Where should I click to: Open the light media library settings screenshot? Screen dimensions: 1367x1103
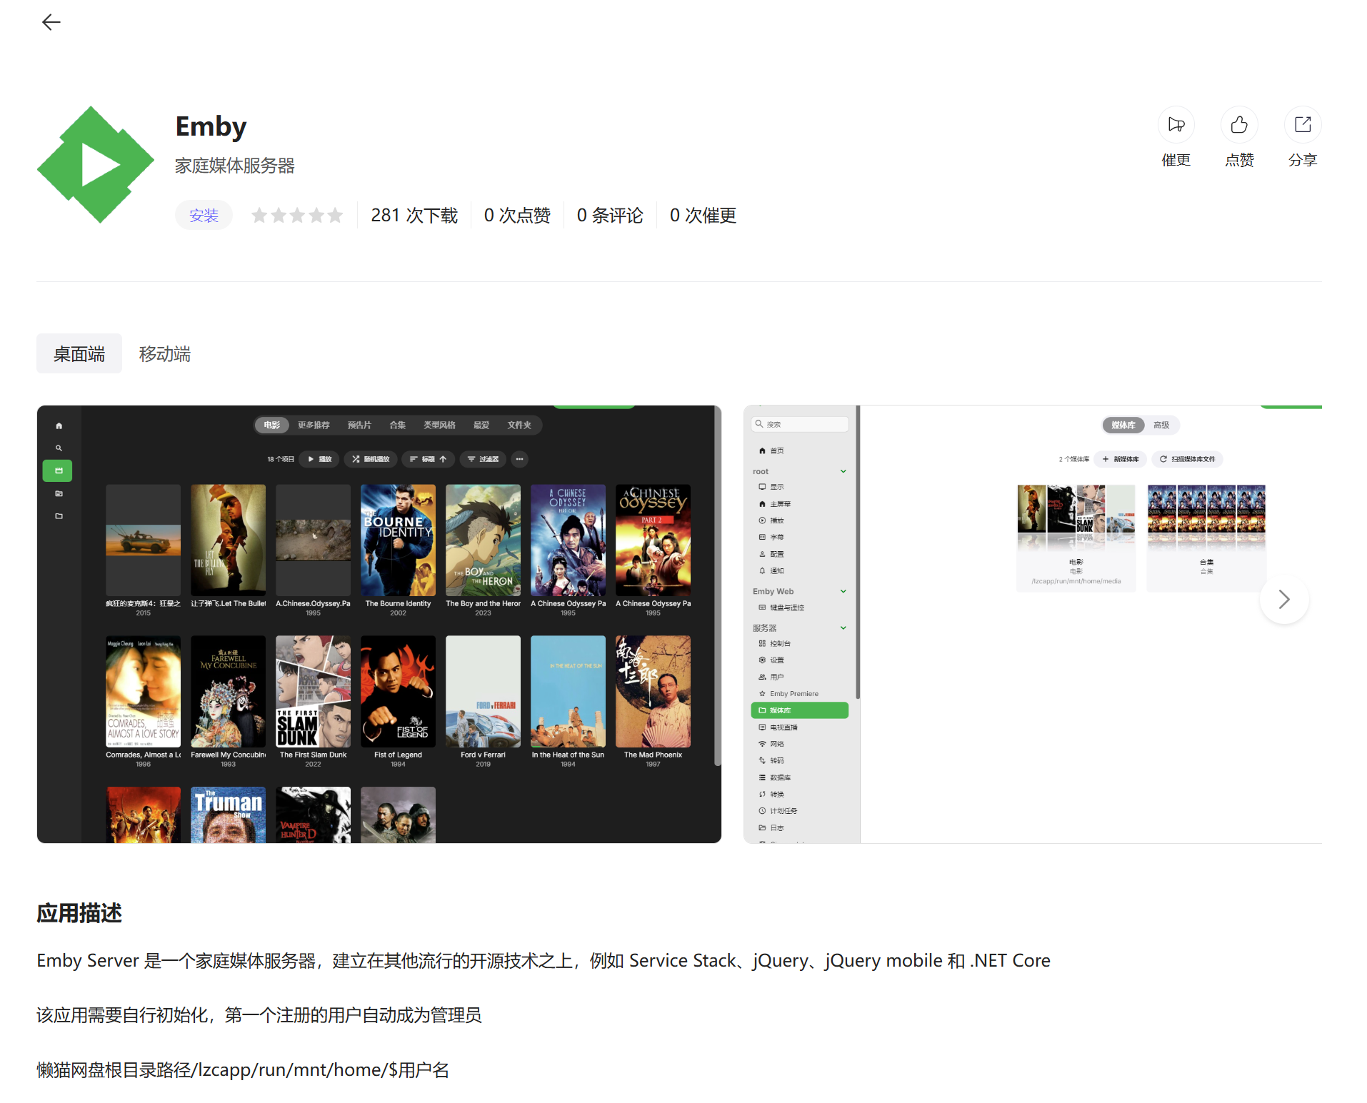pyautogui.click(x=1033, y=625)
